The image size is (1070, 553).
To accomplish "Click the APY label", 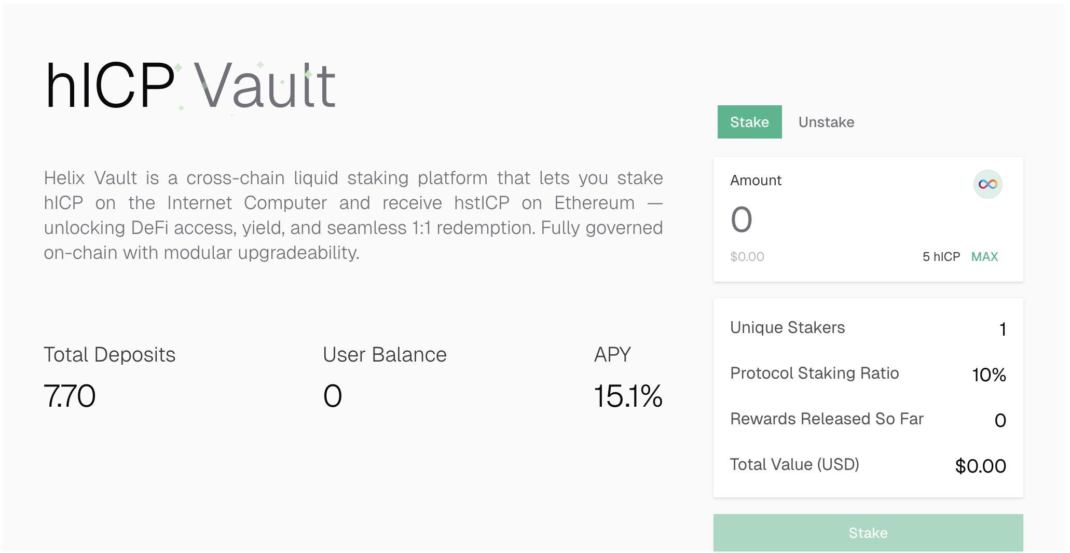I will (612, 355).
